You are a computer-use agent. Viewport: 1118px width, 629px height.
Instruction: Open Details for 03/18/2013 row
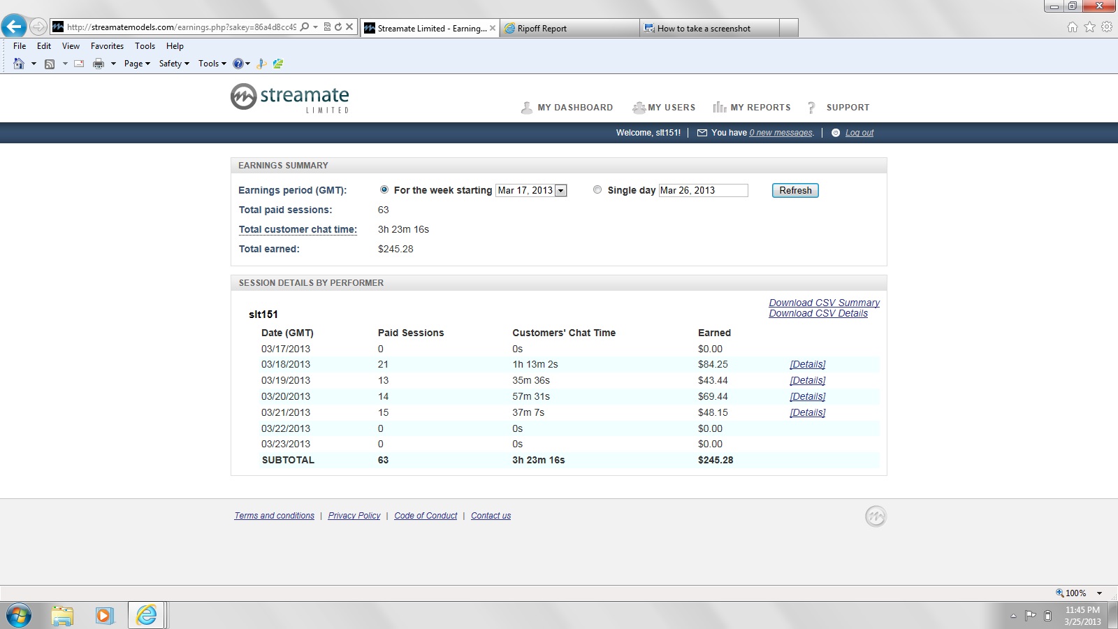807,364
